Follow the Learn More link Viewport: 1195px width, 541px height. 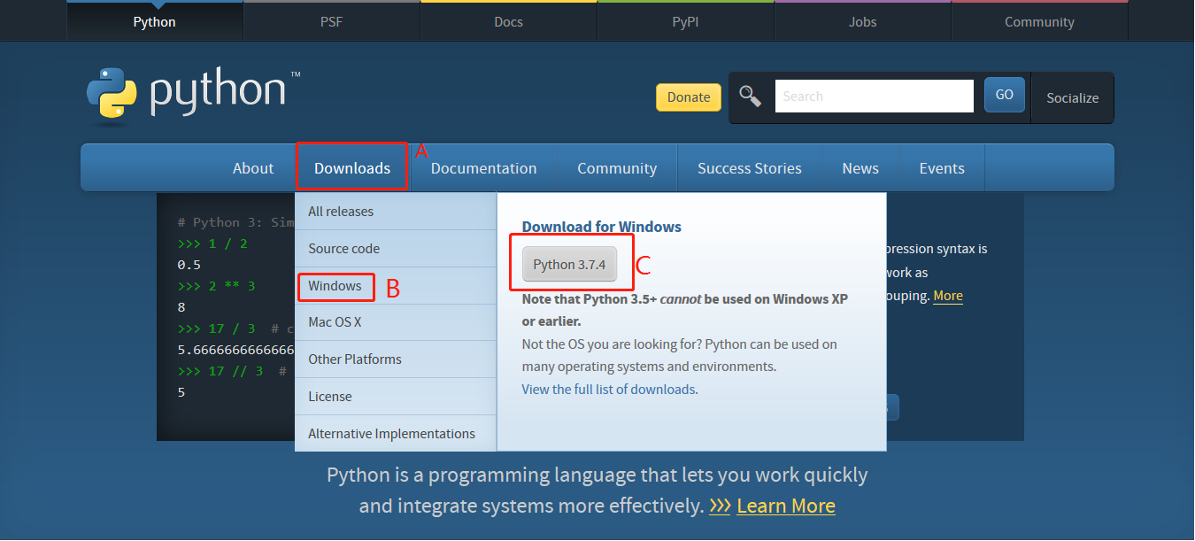tap(785, 506)
